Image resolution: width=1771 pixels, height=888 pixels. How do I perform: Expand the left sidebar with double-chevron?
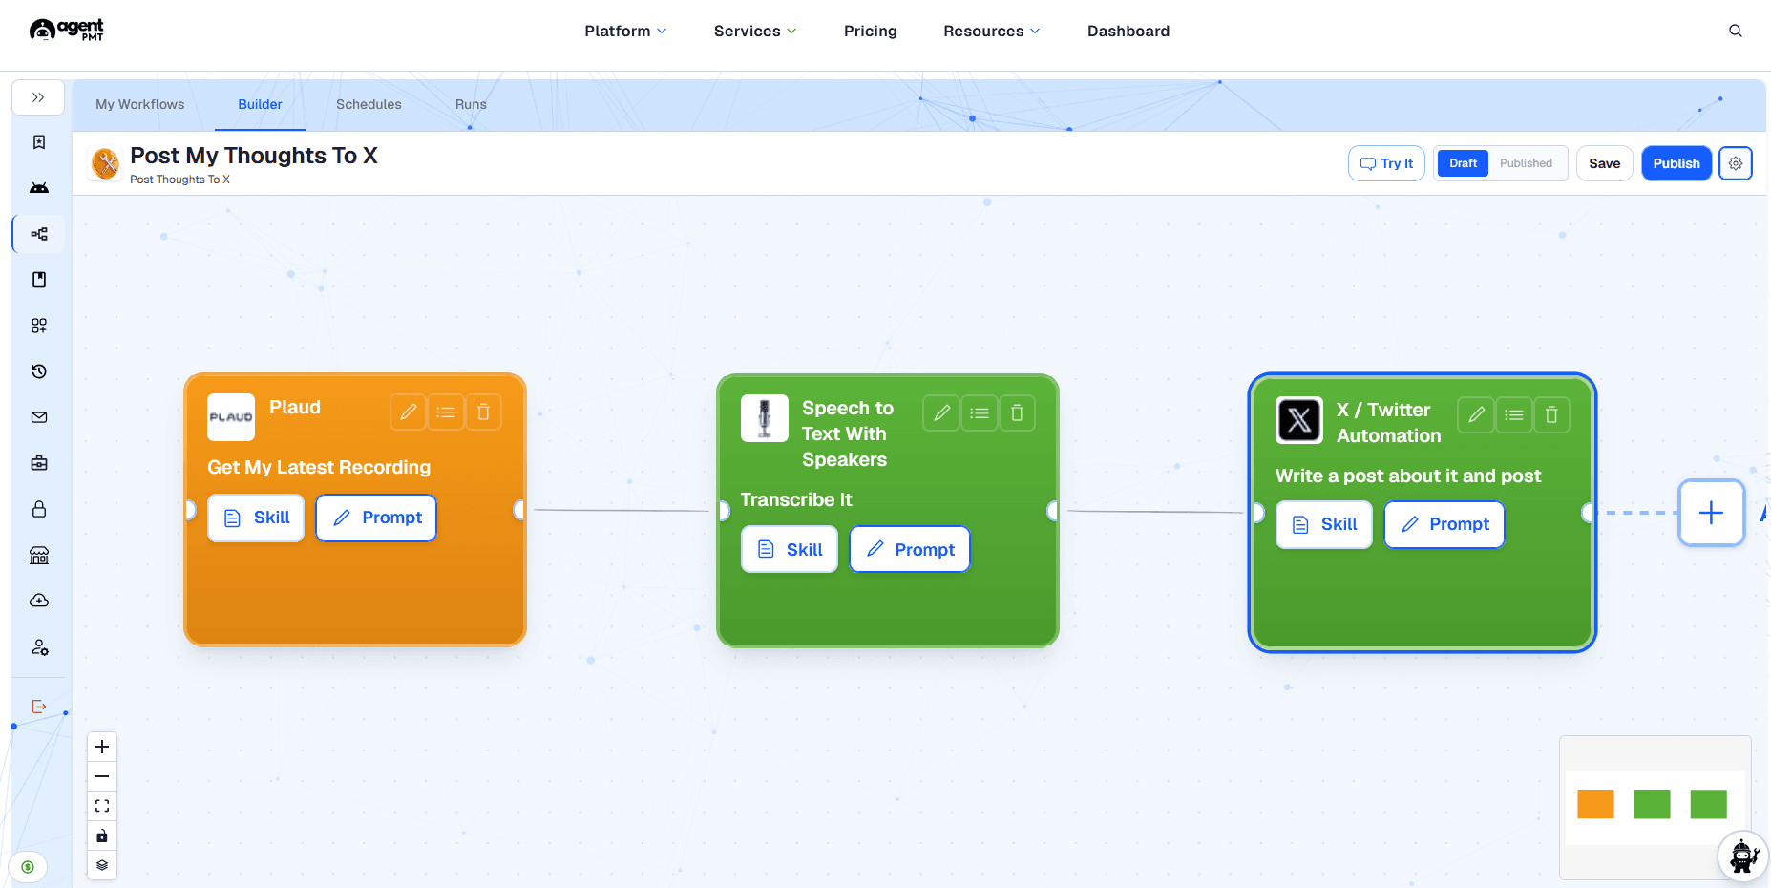[38, 97]
